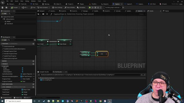Viewport: 184px width, 103px height.
Task: Select the equals comparison node
Action: click(x=102, y=54)
